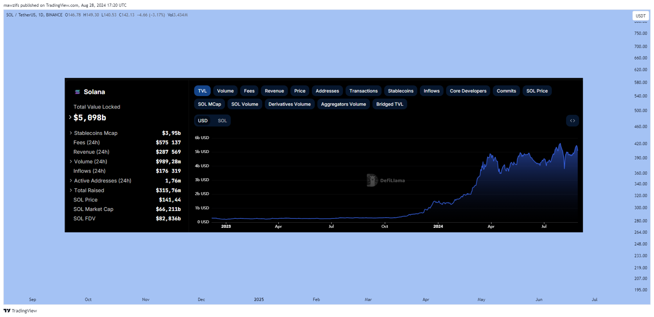The image size is (654, 317).
Task: Click the Solana logo icon
Action: coord(77,92)
